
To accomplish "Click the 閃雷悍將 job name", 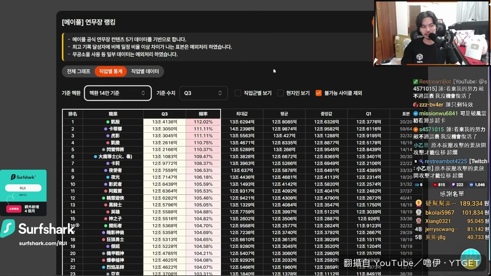I will [115, 149].
